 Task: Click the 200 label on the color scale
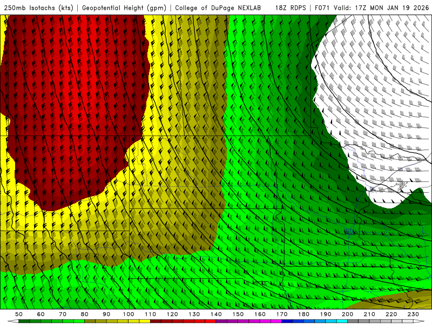[347, 314]
